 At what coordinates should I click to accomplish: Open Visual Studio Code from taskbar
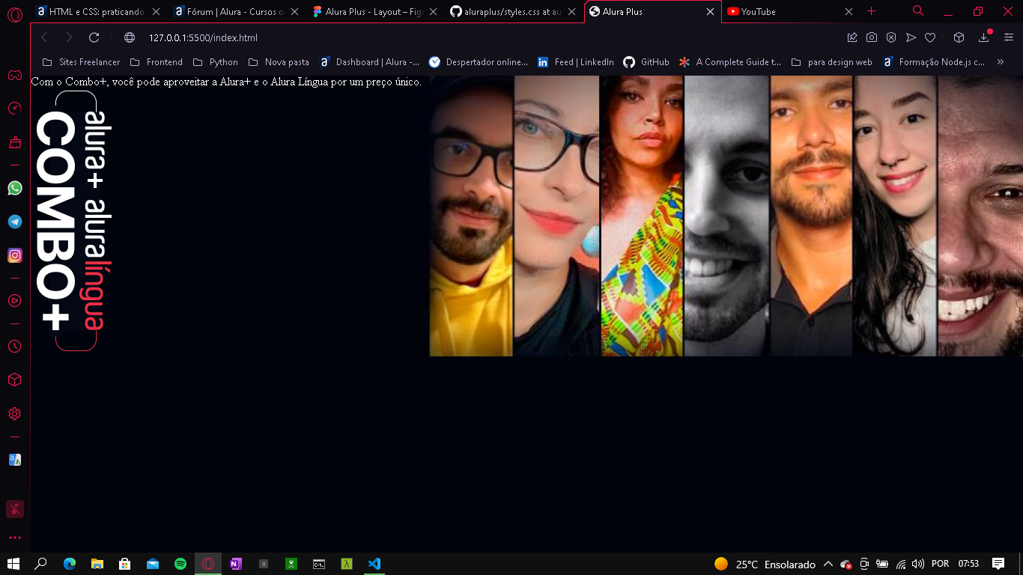[374, 564]
